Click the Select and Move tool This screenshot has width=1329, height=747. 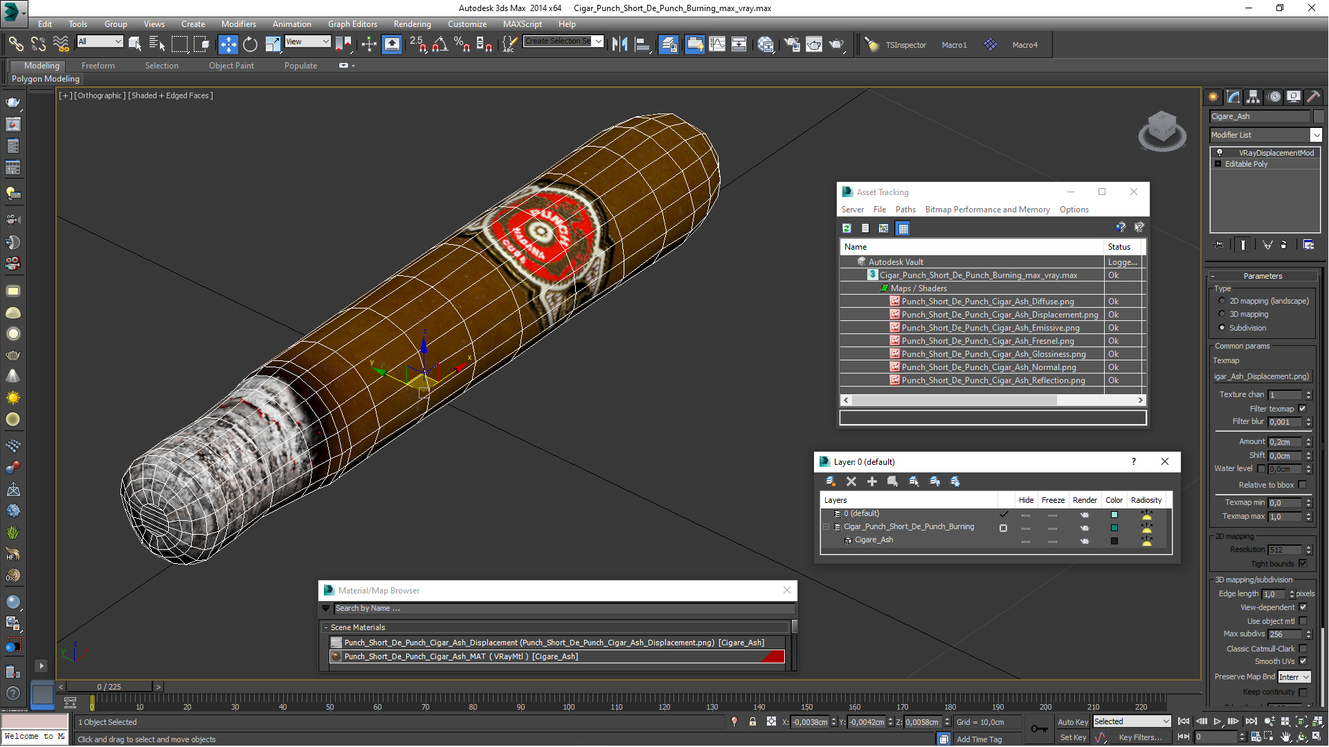click(x=228, y=44)
